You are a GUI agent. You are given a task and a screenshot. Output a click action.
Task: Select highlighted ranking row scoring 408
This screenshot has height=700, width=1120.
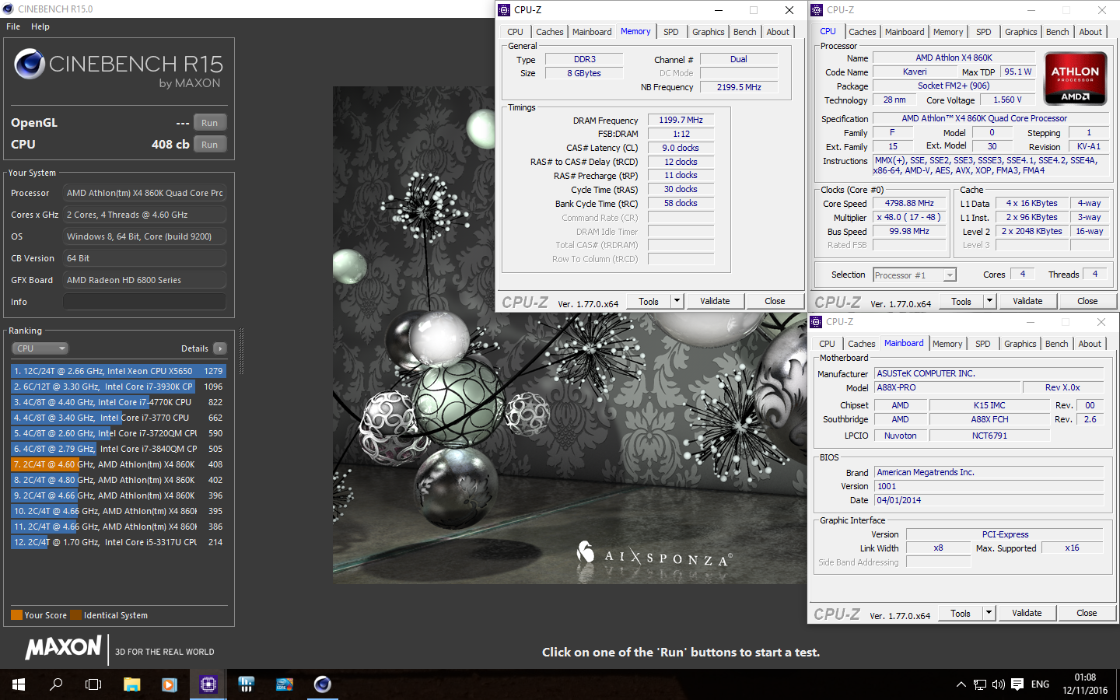coord(118,464)
